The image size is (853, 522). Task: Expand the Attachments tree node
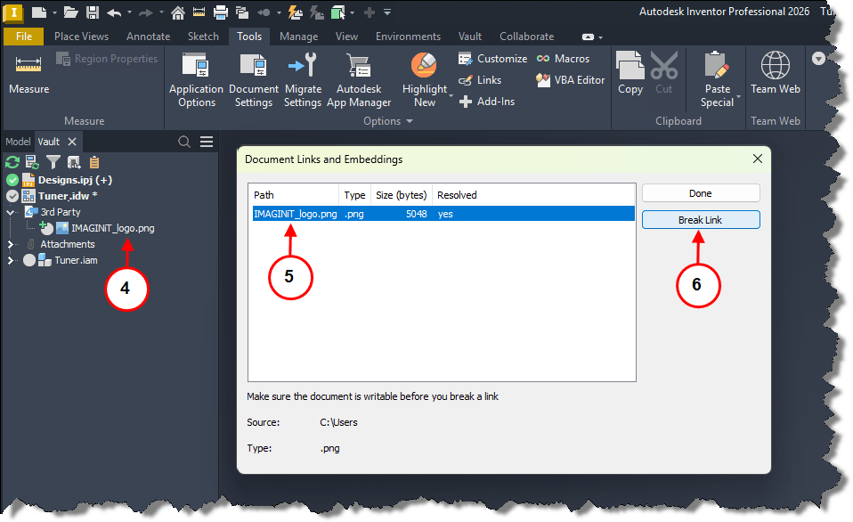point(11,244)
